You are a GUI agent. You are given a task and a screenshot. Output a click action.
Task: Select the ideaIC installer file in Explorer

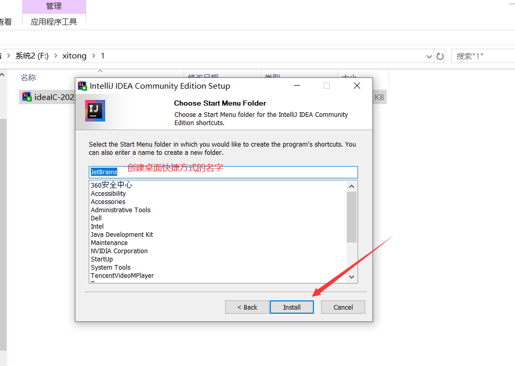tap(47, 97)
